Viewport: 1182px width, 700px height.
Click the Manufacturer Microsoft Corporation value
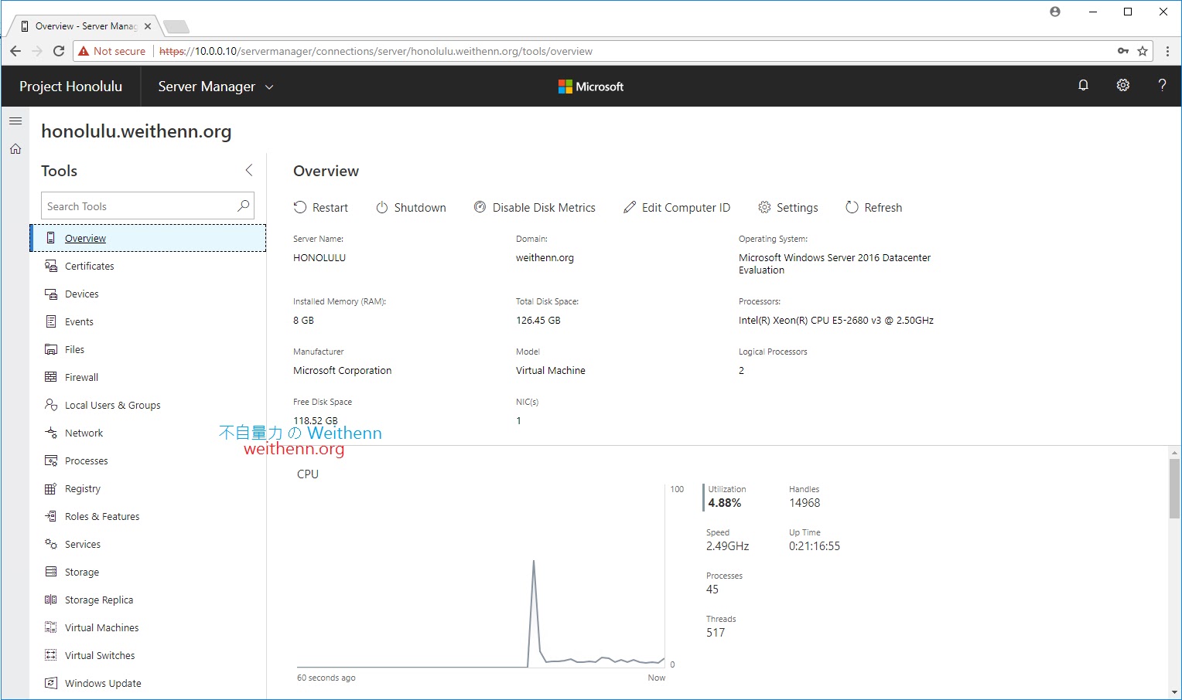343,371
